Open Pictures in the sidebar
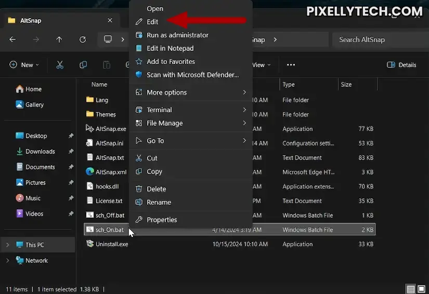 (31, 182)
